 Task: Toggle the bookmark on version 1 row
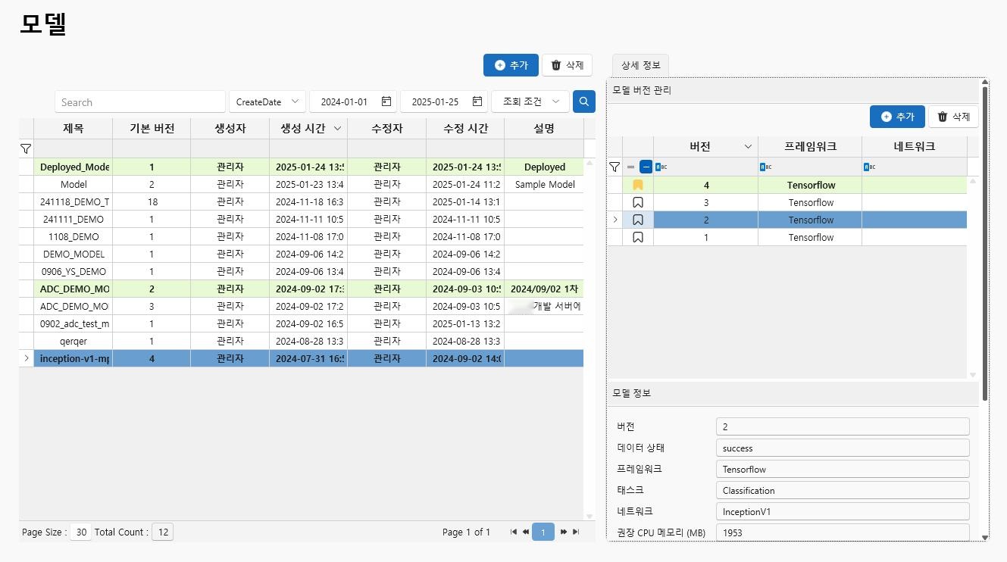point(638,237)
